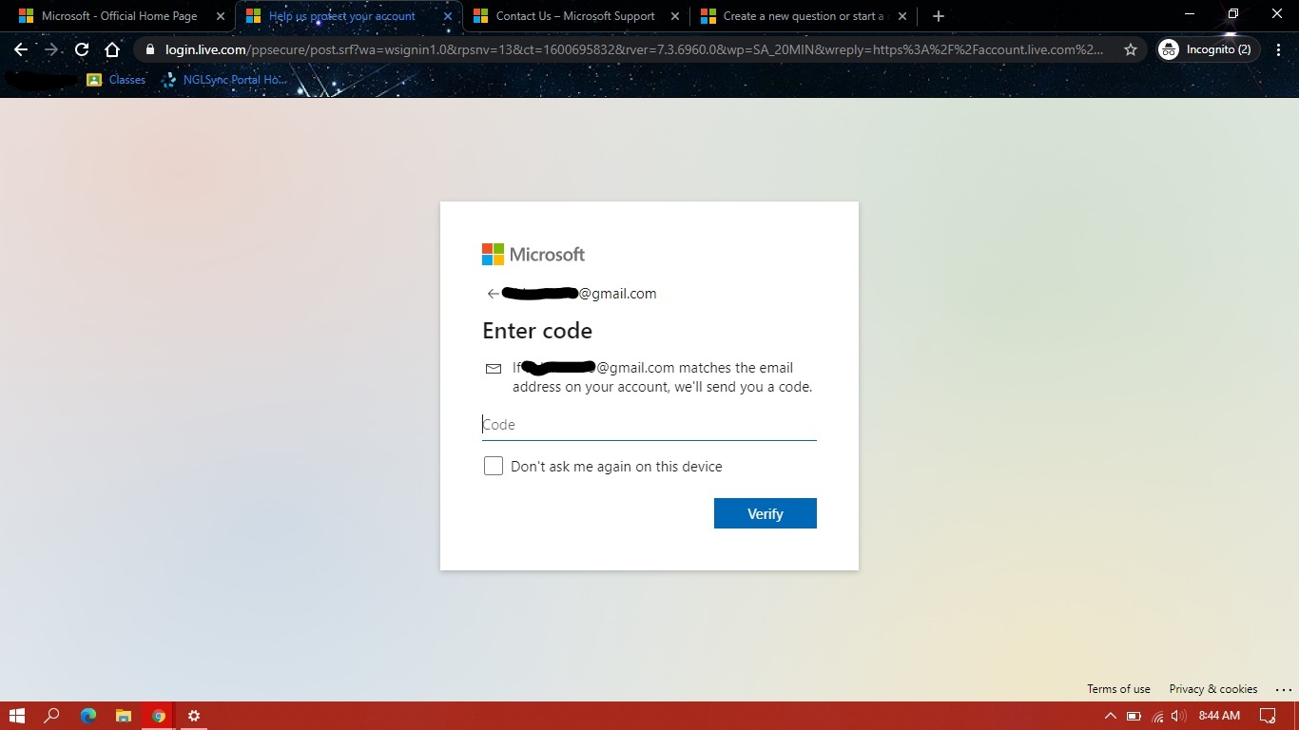Image resolution: width=1299 pixels, height=730 pixels.
Task: Close the Create a new question tab
Action: coord(902,16)
